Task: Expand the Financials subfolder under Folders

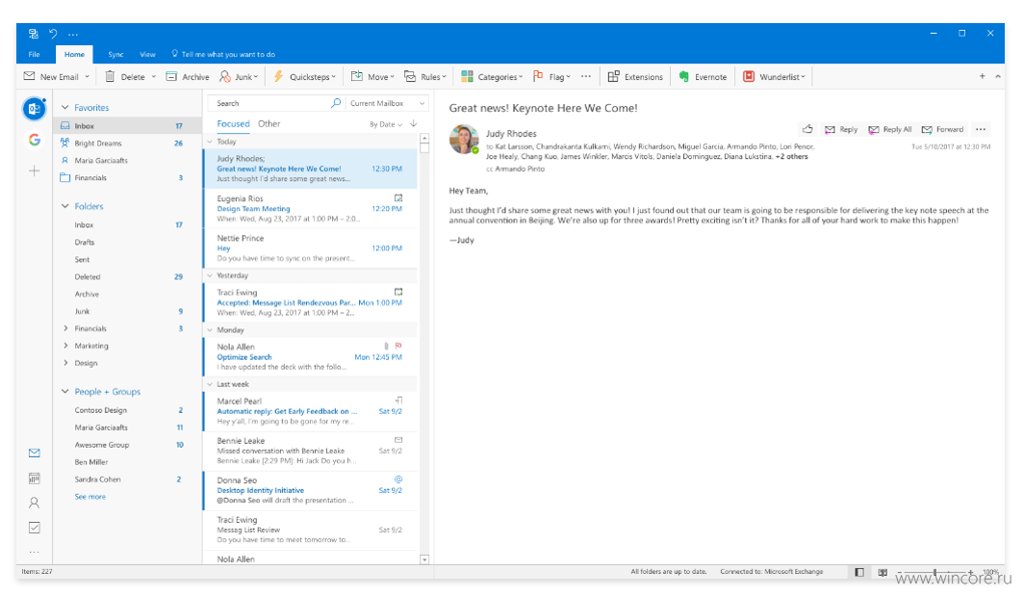Action: pos(65,328)
